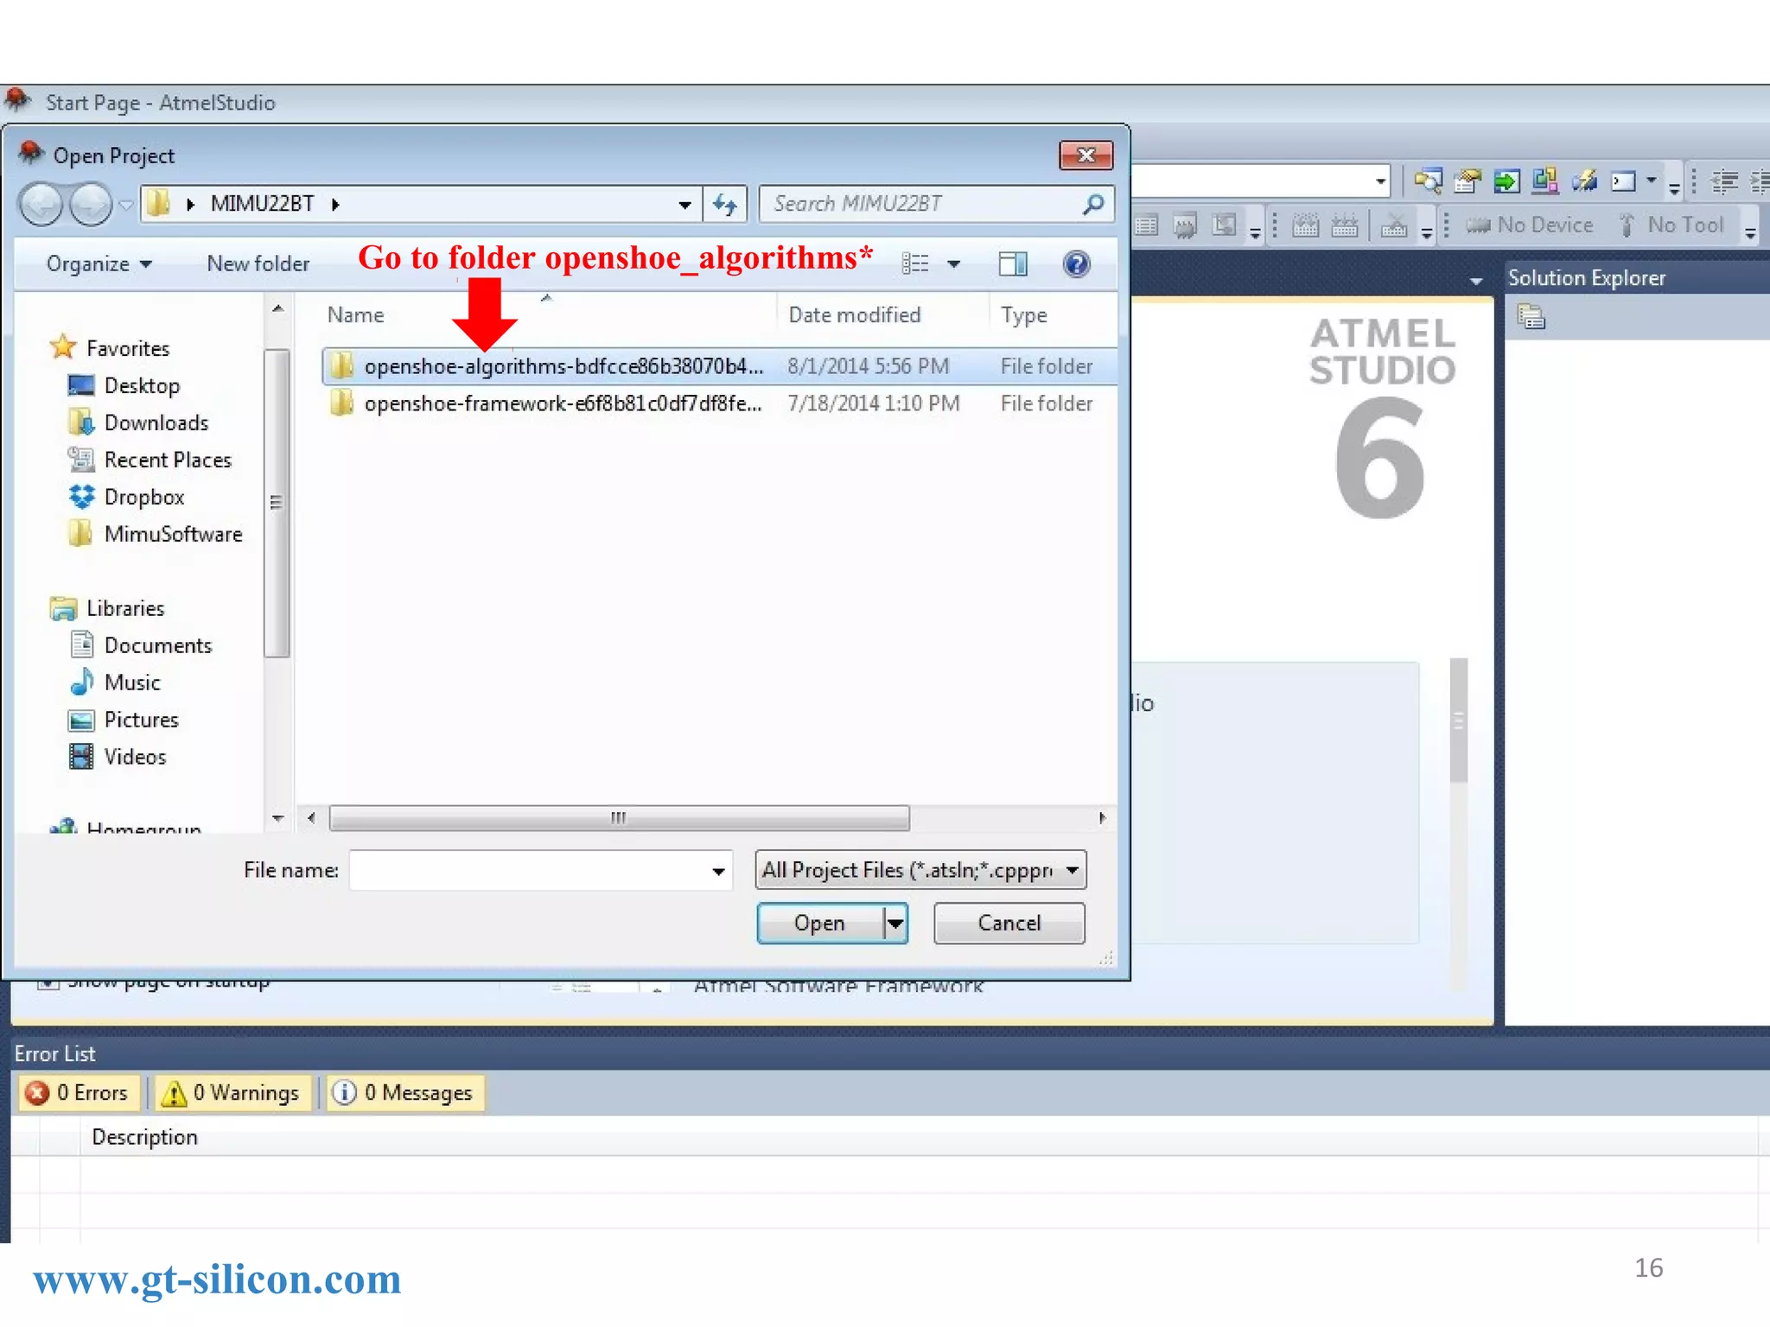Toggle the 0 Warnings filter

tap(233, 1093)
